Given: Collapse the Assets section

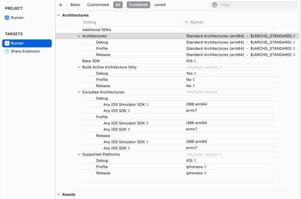Looking at the screenshot, I should click(x=59, y=194).
